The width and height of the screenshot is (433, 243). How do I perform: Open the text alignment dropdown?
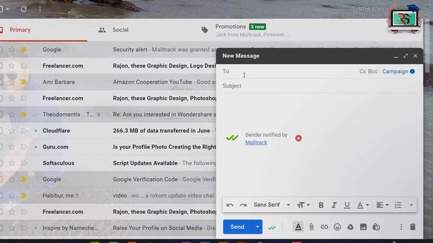coord(382,205)
